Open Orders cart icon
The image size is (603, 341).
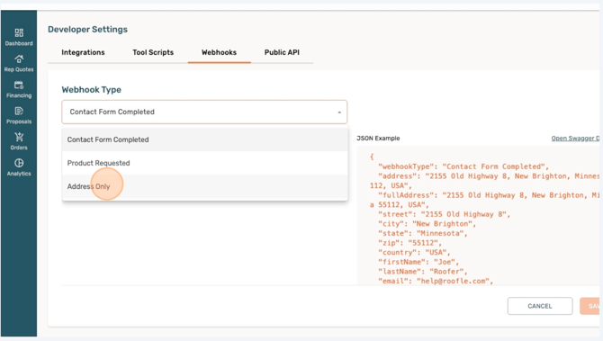point(19,137)
